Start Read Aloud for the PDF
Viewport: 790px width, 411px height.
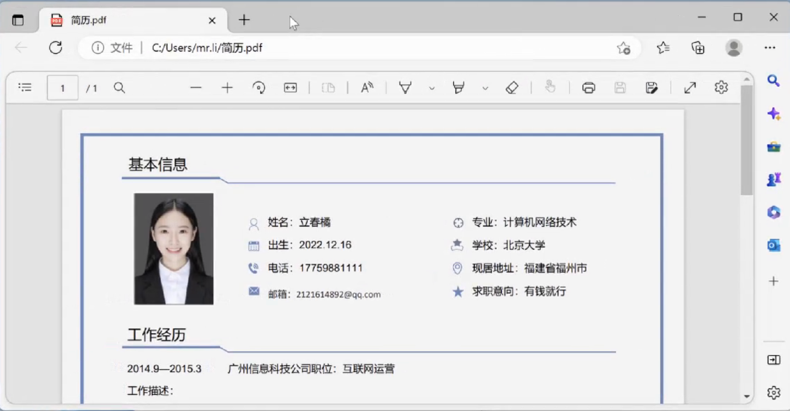(x=367, y=88)
